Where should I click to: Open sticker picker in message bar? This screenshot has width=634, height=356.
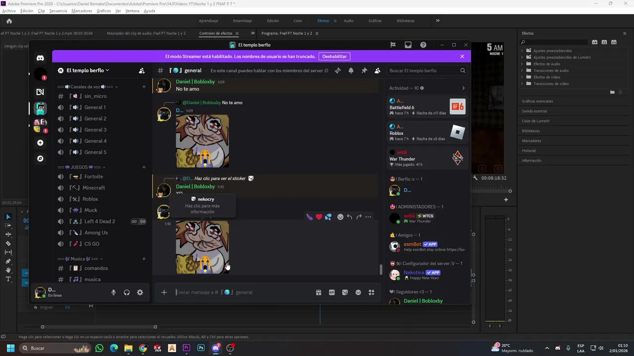[x=345, y=293]
